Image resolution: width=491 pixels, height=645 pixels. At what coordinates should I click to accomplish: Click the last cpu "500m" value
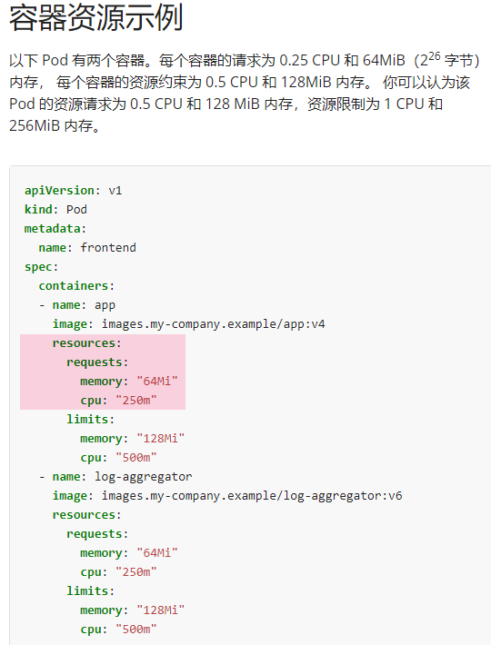[x=136, y=630]
